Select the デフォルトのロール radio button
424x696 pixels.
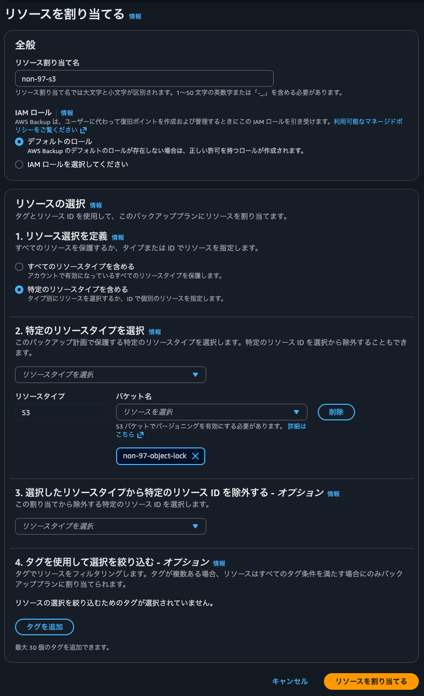(19, 141)
